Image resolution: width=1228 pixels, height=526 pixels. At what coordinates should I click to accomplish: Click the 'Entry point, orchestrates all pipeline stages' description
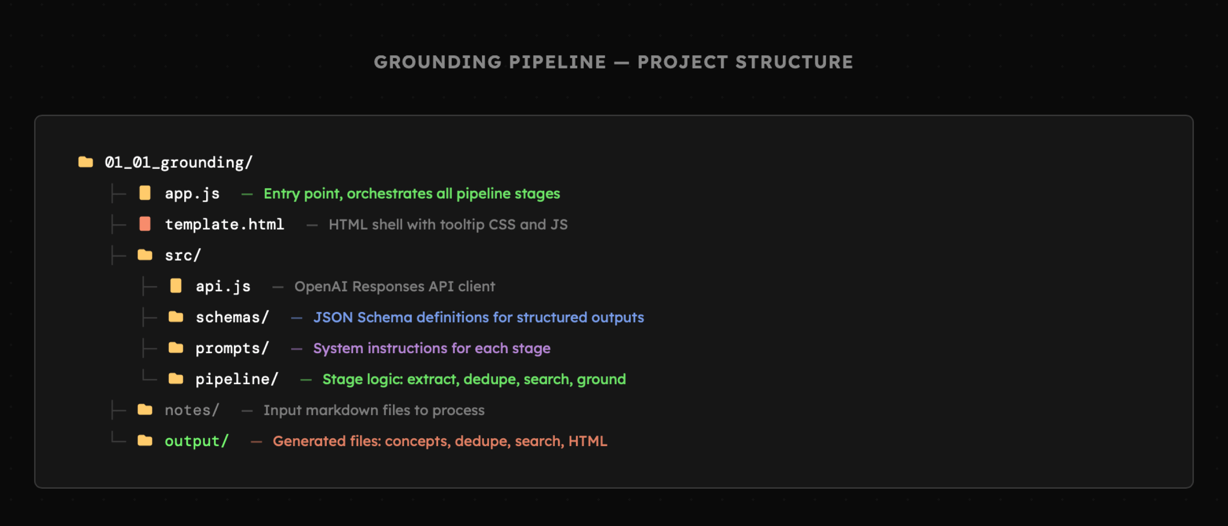click(412, 193)
